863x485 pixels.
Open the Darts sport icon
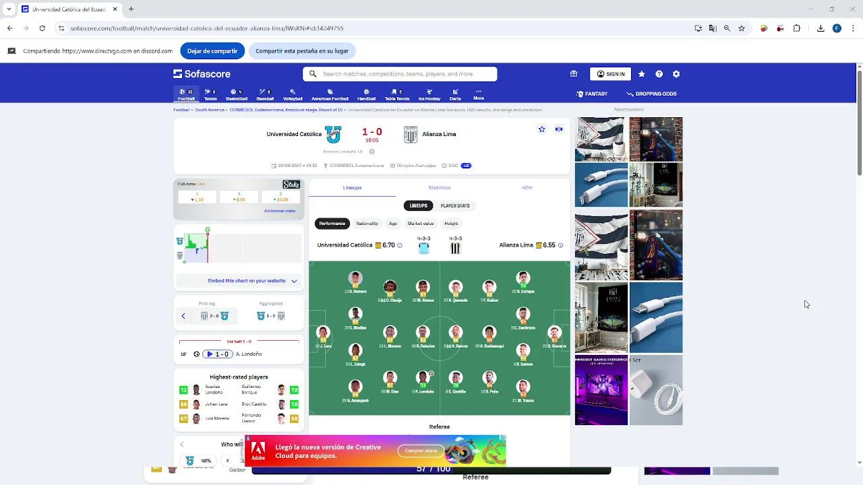pos(456,94)
